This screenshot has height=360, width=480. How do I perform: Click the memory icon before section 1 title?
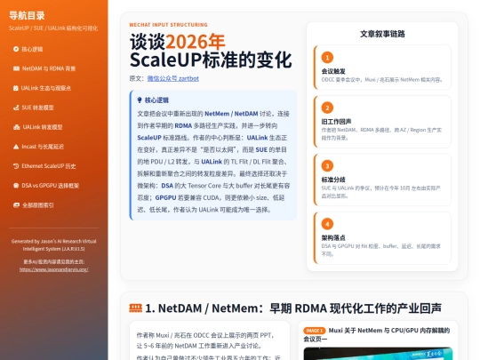tap(136, 308)
